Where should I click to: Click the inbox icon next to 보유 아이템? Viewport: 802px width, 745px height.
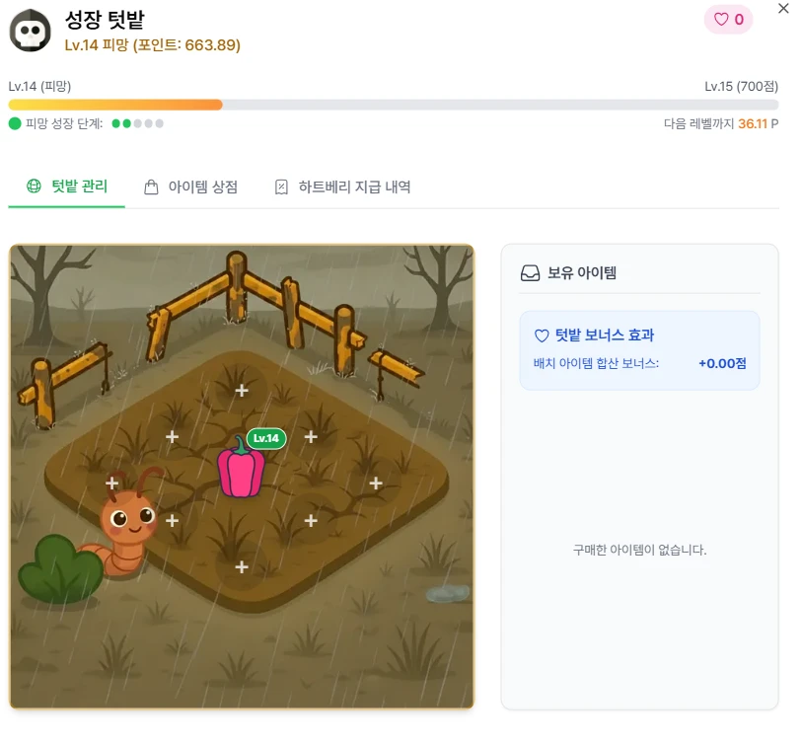530,273
